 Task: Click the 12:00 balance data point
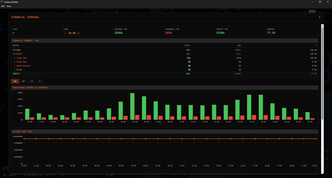(194, 139)
